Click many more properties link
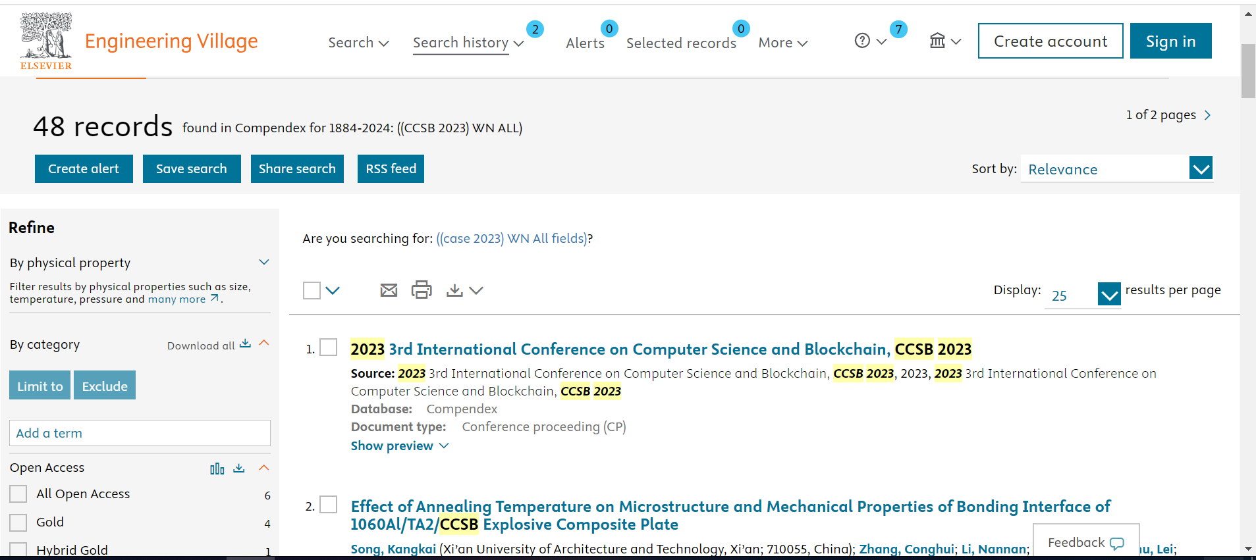 [177, 299]
